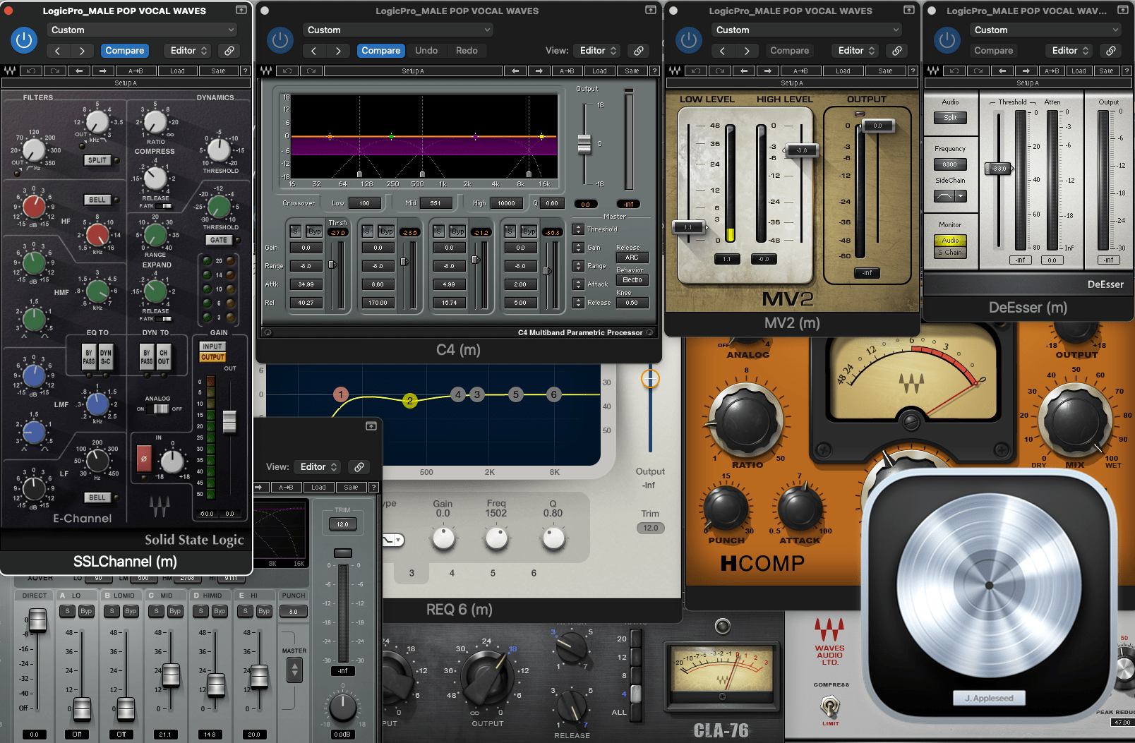Click the link icon in C4 header
The image size is (1135, 743).
coord(638,51)
